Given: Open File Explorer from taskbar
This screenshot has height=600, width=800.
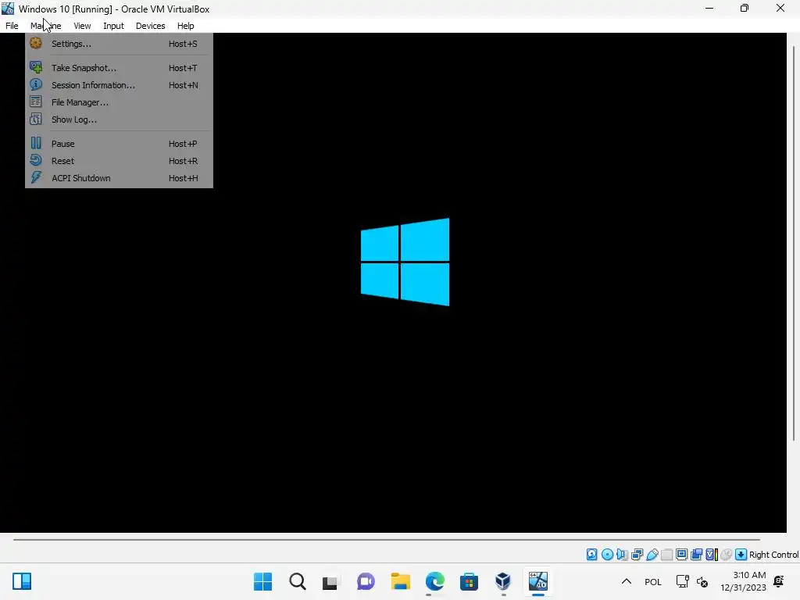Looking at the screenshot, I should click(x=401, y=581).
